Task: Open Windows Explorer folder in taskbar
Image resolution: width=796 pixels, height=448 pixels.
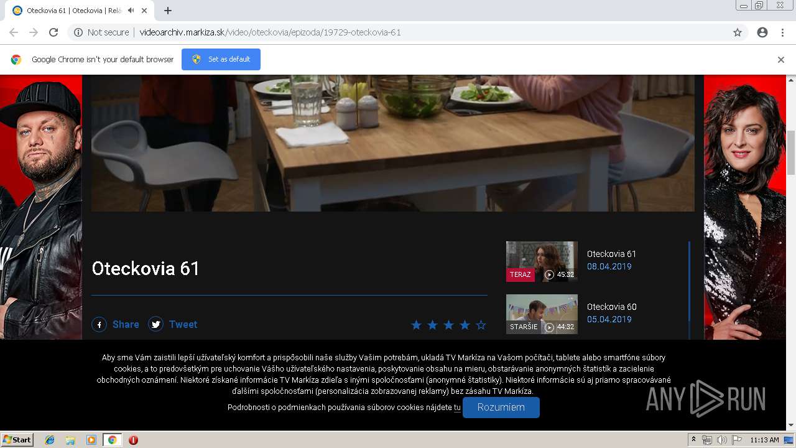Action: 70,440
